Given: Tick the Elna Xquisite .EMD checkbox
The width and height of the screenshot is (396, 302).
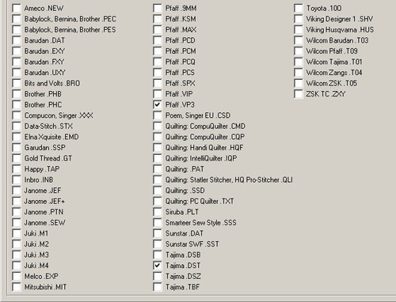Looking at the screenshot, I should (17, 137).
